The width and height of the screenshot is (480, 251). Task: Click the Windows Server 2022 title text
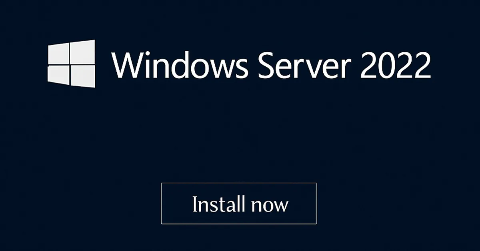[271, 65]
